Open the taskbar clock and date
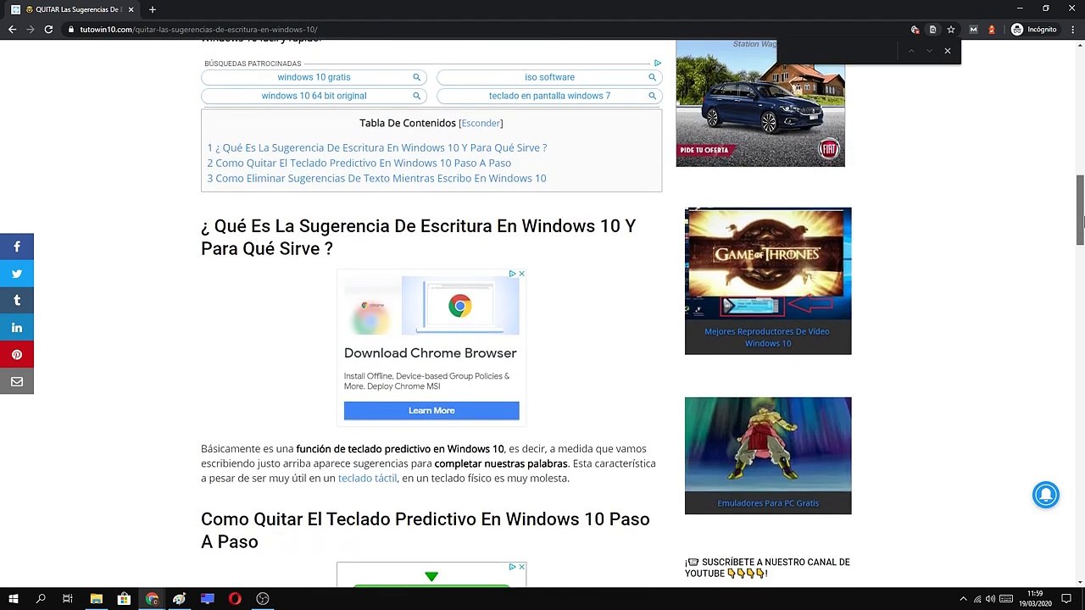Screen dimensions: 1085x610 pos(1035,599)
